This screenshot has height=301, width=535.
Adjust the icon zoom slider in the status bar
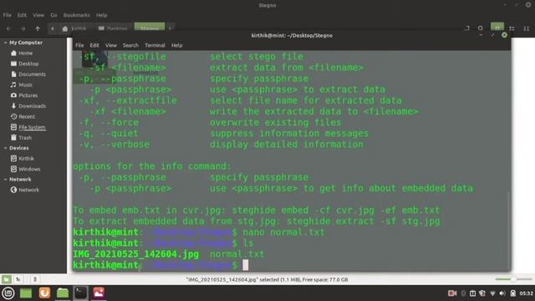click(x=513, y=279)
